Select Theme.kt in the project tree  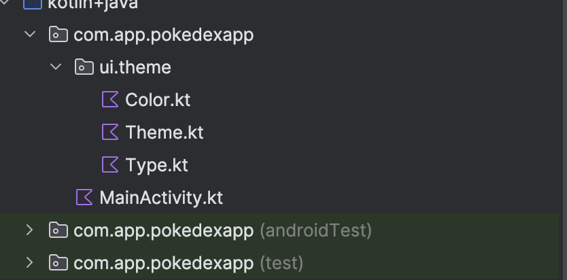click(x=165, y=133)
